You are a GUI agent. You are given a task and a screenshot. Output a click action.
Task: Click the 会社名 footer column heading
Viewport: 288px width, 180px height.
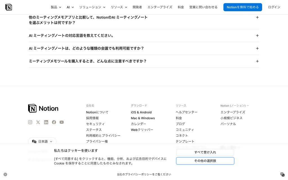click(90, 106)
